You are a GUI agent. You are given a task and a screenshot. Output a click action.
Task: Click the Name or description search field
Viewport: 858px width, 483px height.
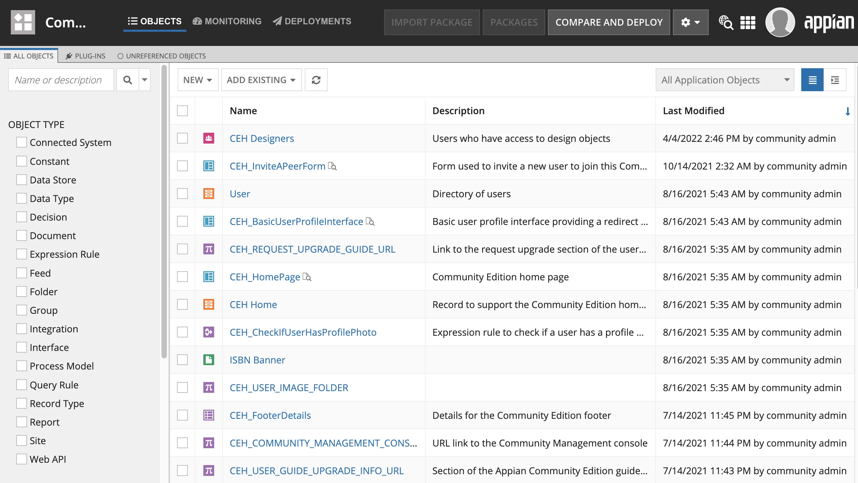pos(61,80)
